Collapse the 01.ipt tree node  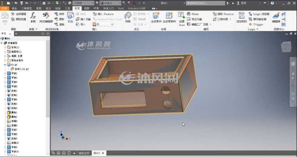point(5,65)
